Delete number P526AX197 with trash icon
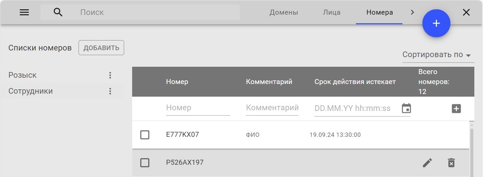Screen dimensions: 483x177 [451, 163]
